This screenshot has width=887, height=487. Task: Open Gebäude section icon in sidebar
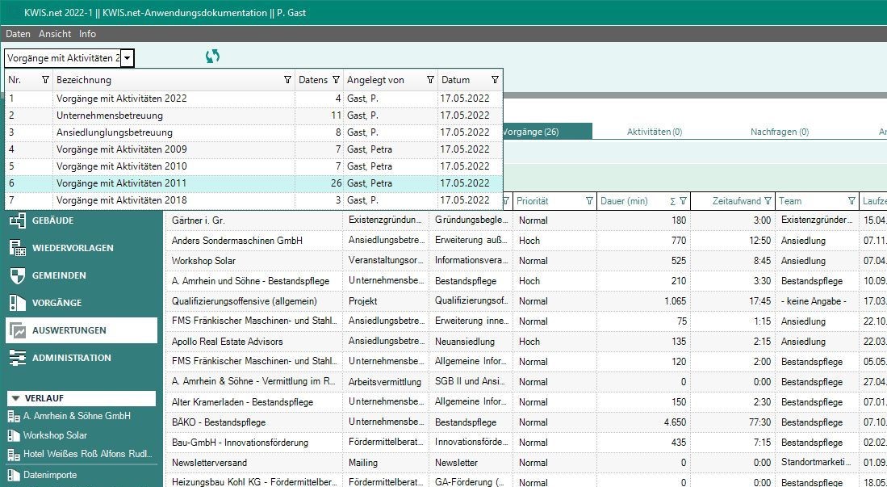pos(18,220)
